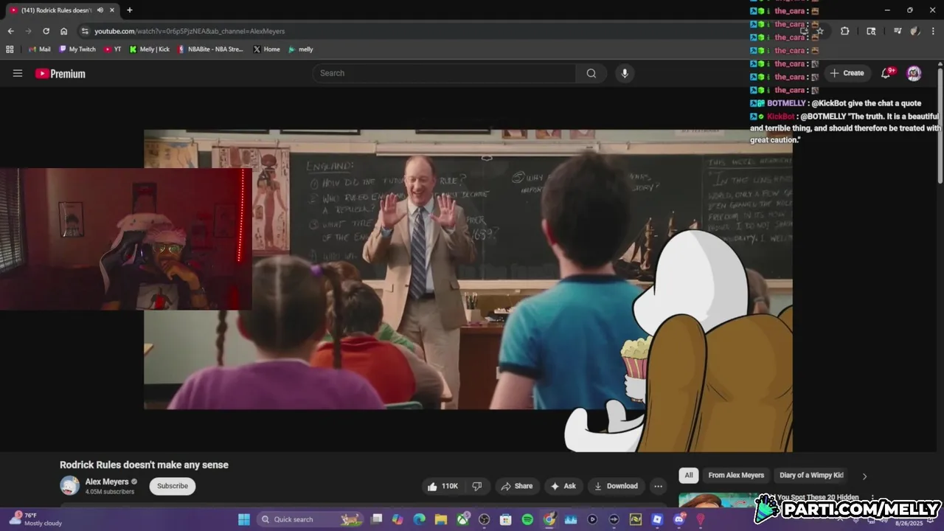
Task: Open the YouTube guide hamburger menu
Action: click(18, 73)
